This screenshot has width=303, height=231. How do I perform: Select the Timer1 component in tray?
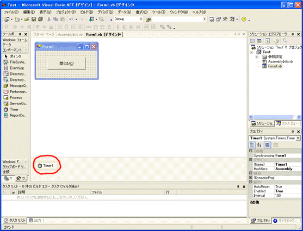click(x=46, y=166)
